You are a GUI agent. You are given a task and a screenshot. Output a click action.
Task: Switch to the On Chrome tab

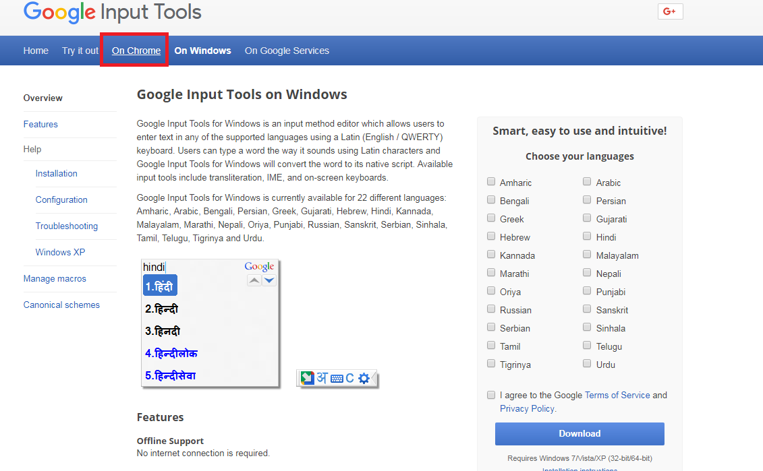(136, 51)
